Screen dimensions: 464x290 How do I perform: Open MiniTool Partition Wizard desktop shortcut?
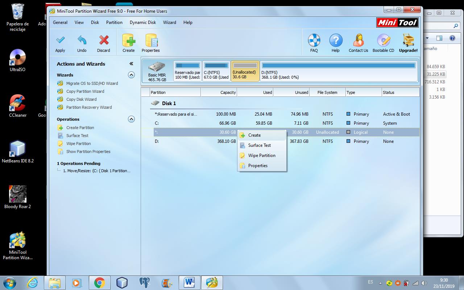point(17,246)
